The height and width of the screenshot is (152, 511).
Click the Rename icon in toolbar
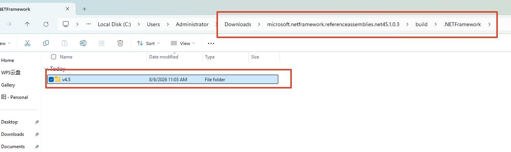pos(83,43)
